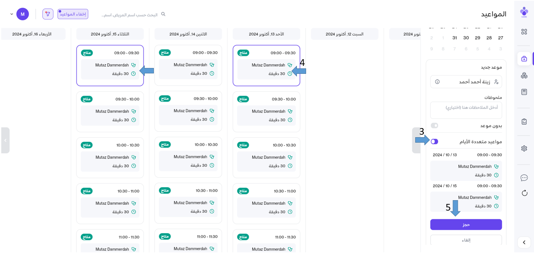Open the calculator icon in sidebar

pos(524,92)
